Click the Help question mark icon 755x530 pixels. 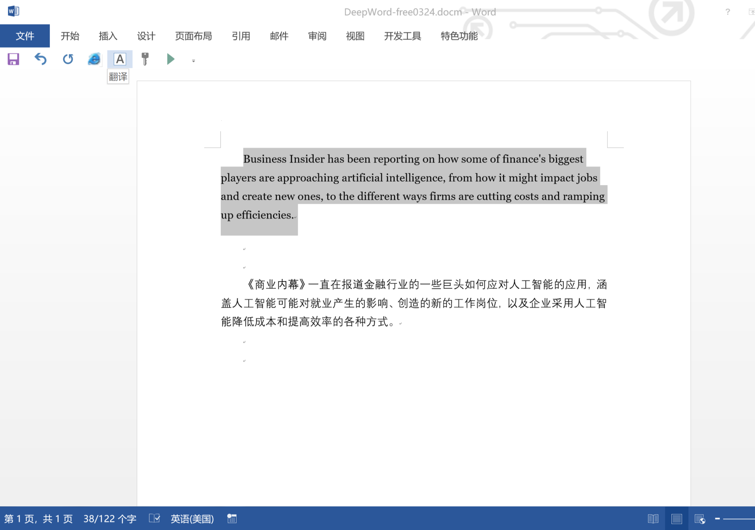pyautogui.click(x=727, y=12)
